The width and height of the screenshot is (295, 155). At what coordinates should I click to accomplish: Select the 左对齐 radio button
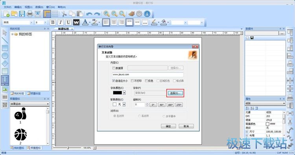(x=114, y=116)
